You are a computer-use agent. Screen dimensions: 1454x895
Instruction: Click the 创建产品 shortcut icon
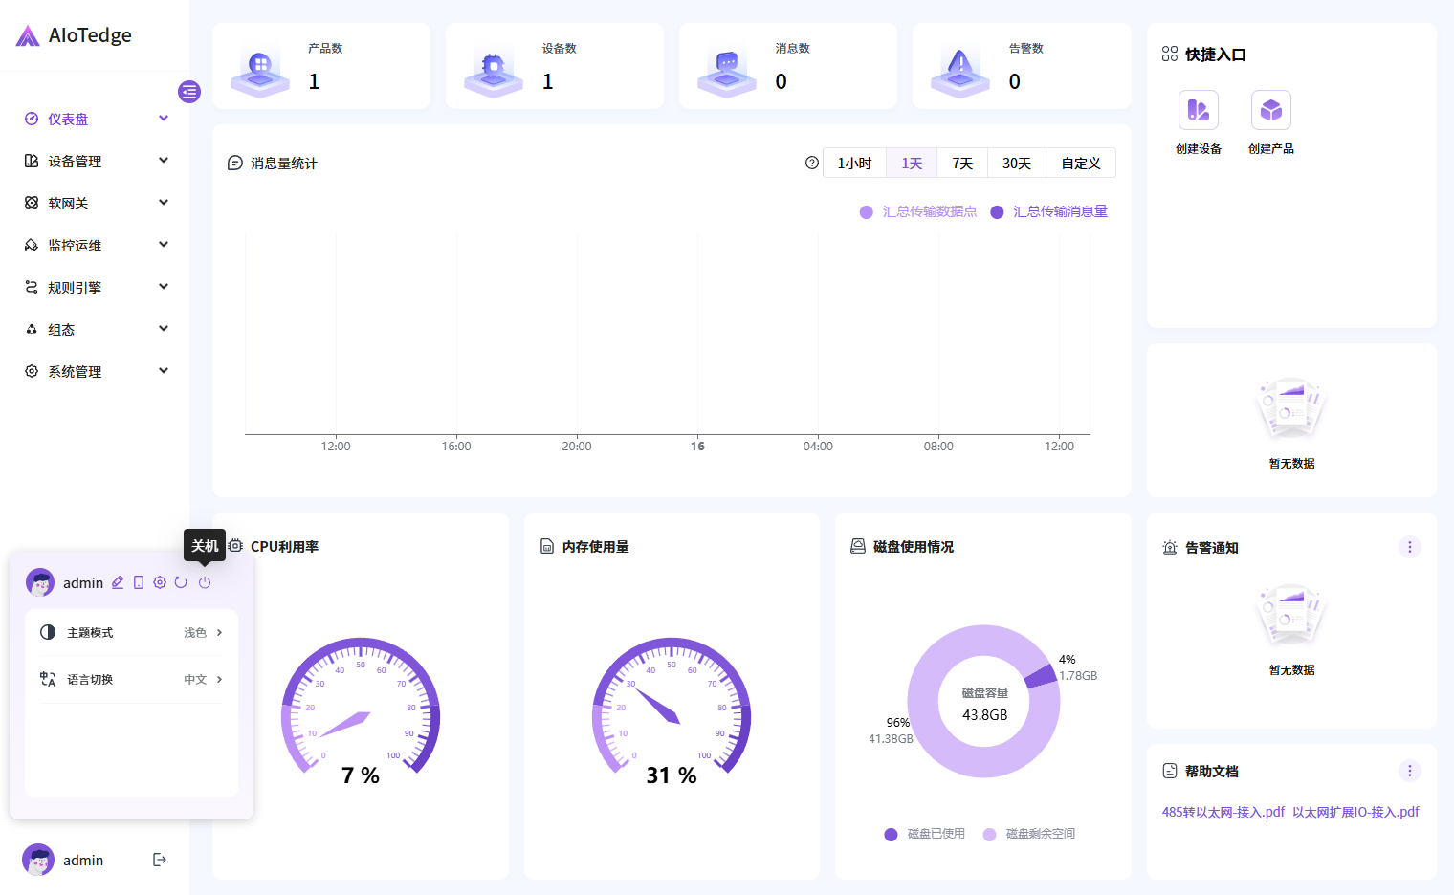point(1270,111)
